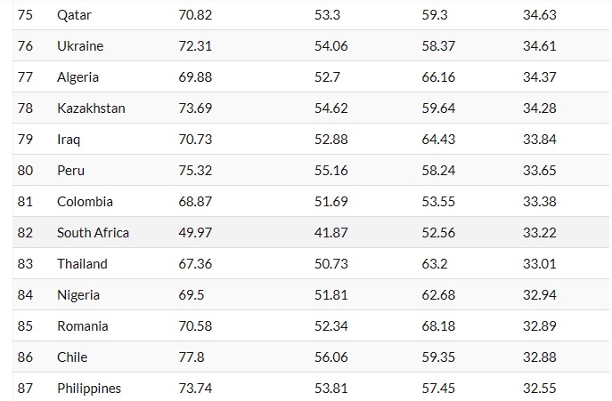This screenshot has width=612, height=401.
Task: Select Peru in the table
Action: pyautogui.click(x=70, y=171)
